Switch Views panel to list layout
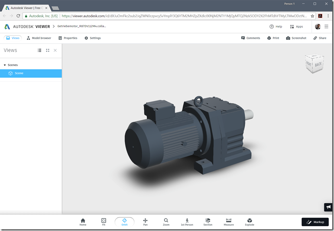This screenshot has height=231, width=334. (x=39, y=51)
